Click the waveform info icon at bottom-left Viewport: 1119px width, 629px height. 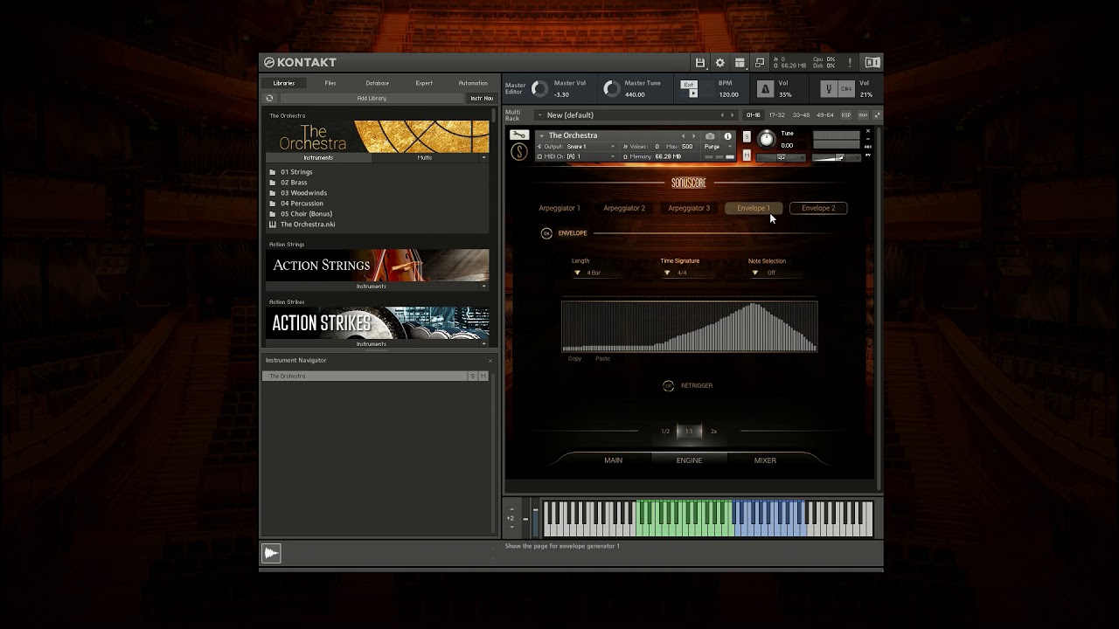point(271,553)
